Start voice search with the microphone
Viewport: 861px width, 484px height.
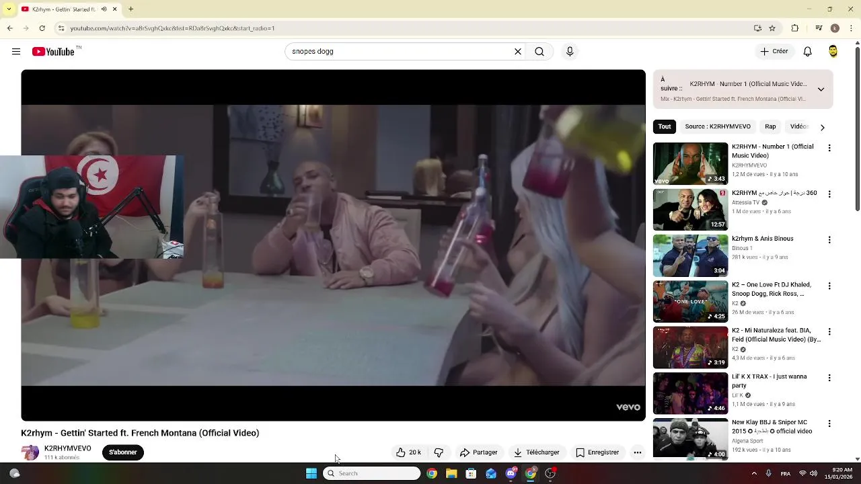pyautogui.click(x=570, y=52)
